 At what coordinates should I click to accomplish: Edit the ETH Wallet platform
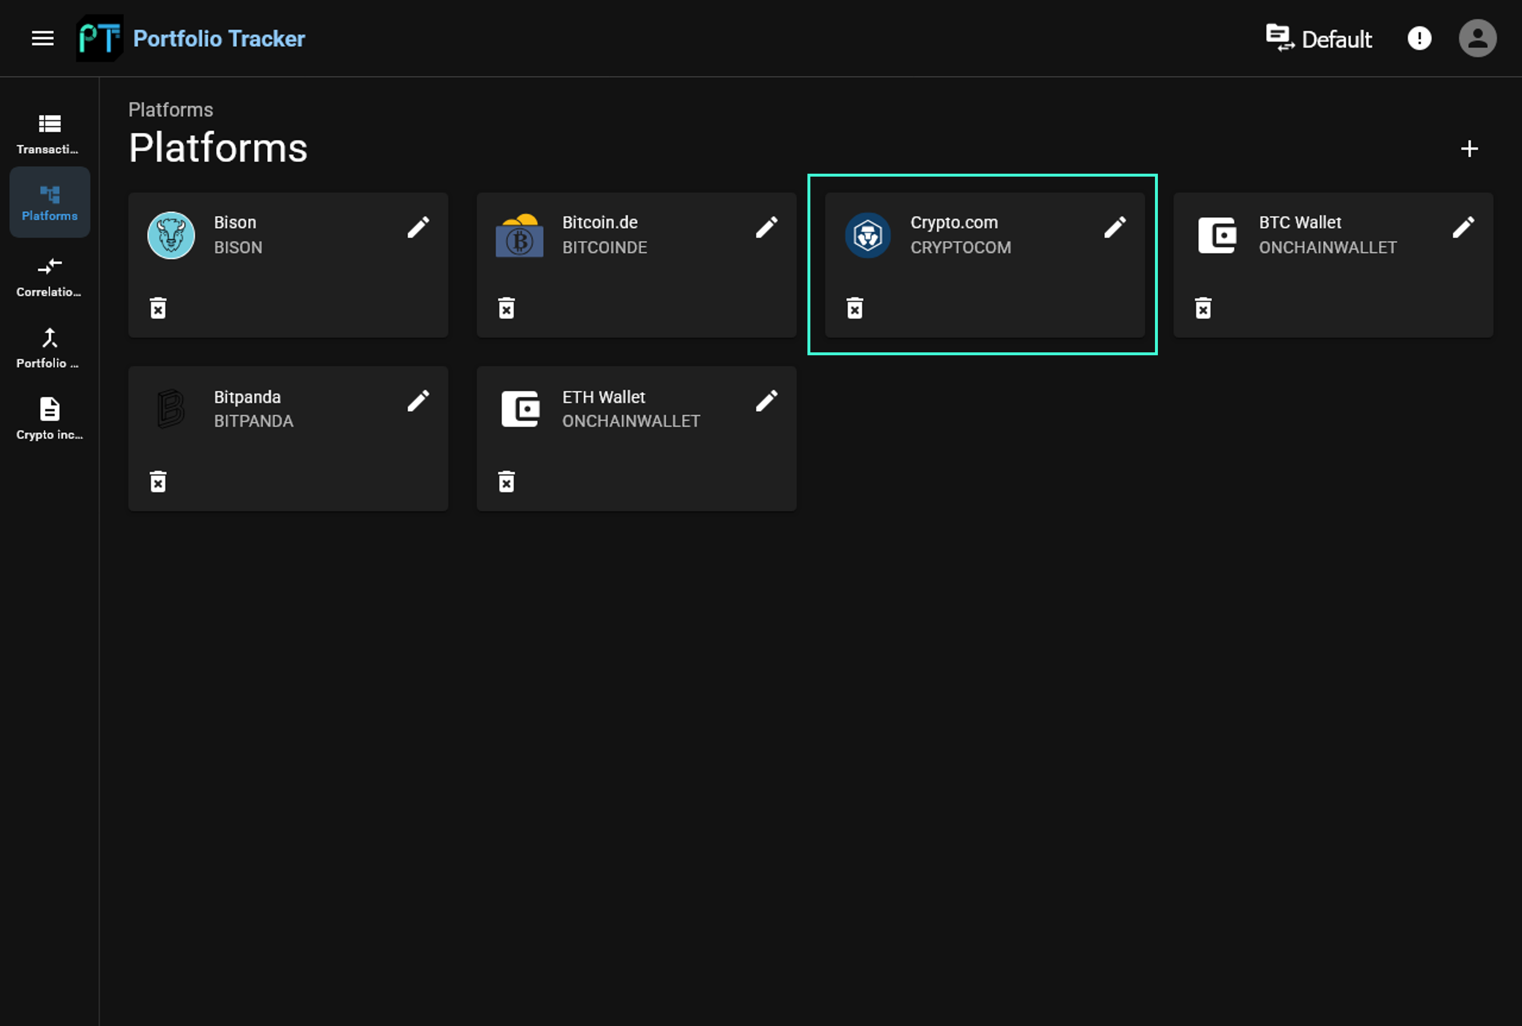coord(766,401)
